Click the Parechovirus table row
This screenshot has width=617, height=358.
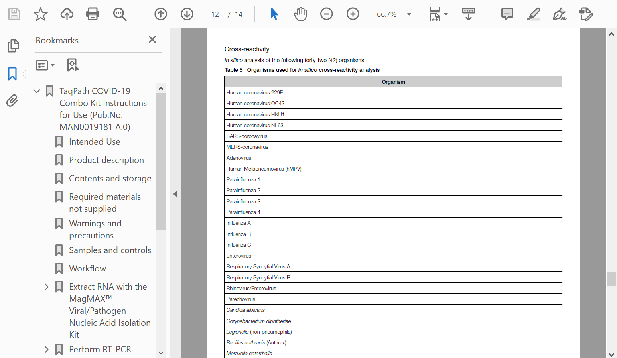[393, 299]
